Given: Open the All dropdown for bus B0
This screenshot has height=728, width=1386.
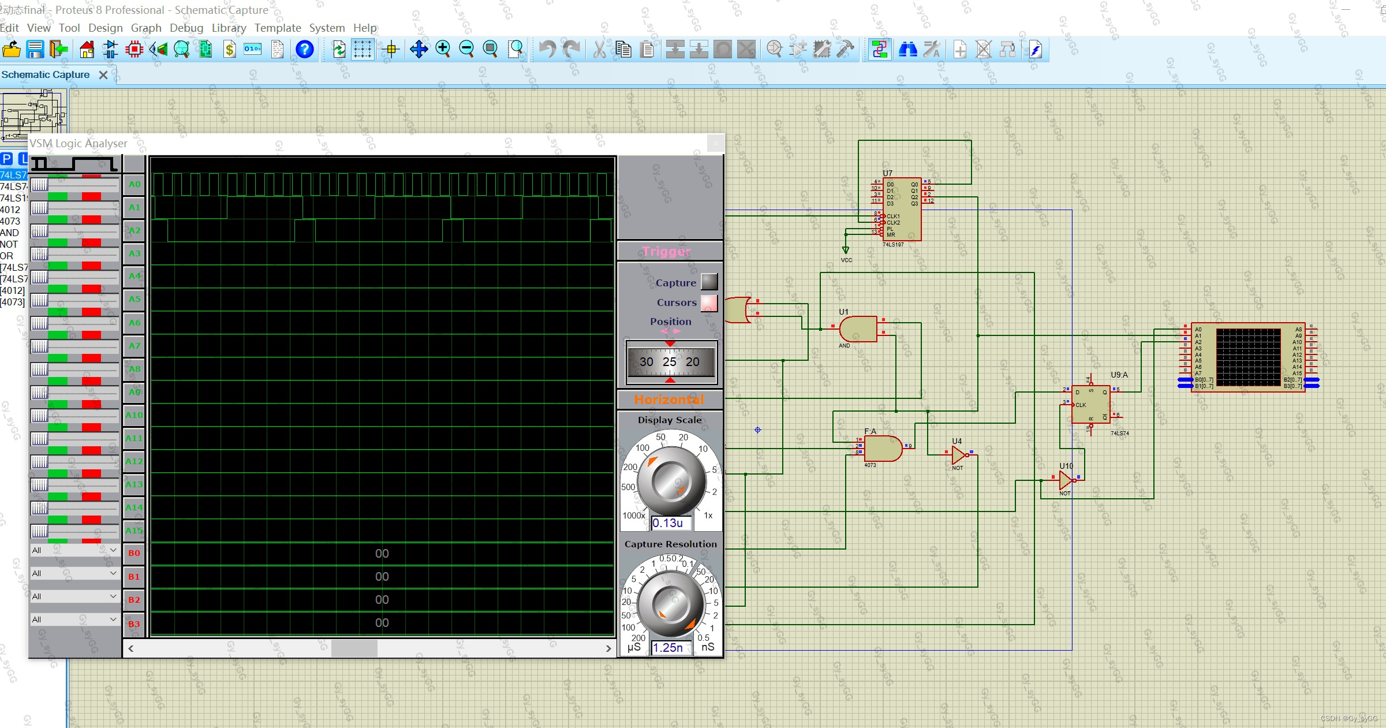Looking at the screenshot, I should (x=74, y=550).
